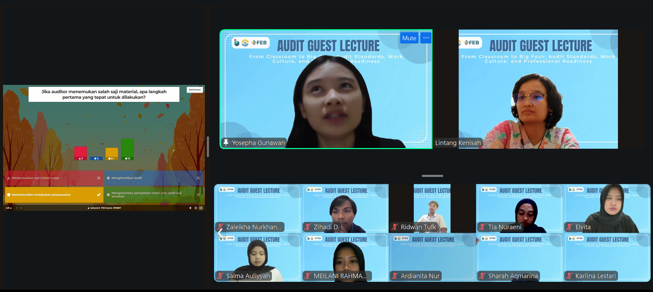The width and height of the screenshot is (653, 292).
Task: Click divider handle above participant gallery
Action: (432, 176)
